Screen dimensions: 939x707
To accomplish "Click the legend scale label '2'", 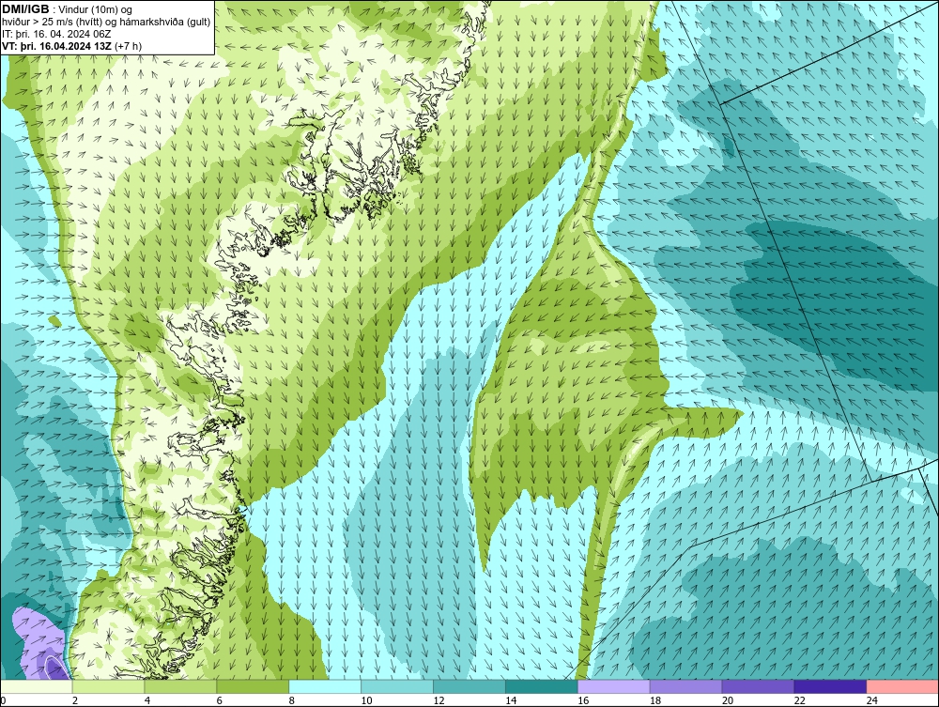I will (75, 700).
